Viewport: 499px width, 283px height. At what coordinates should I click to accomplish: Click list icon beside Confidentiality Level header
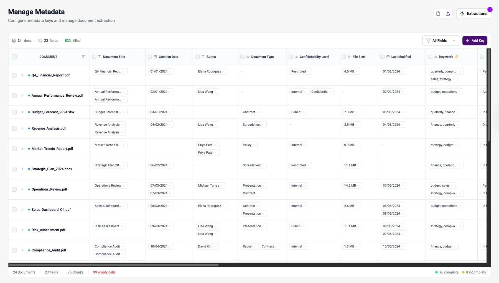coord(296,57)
